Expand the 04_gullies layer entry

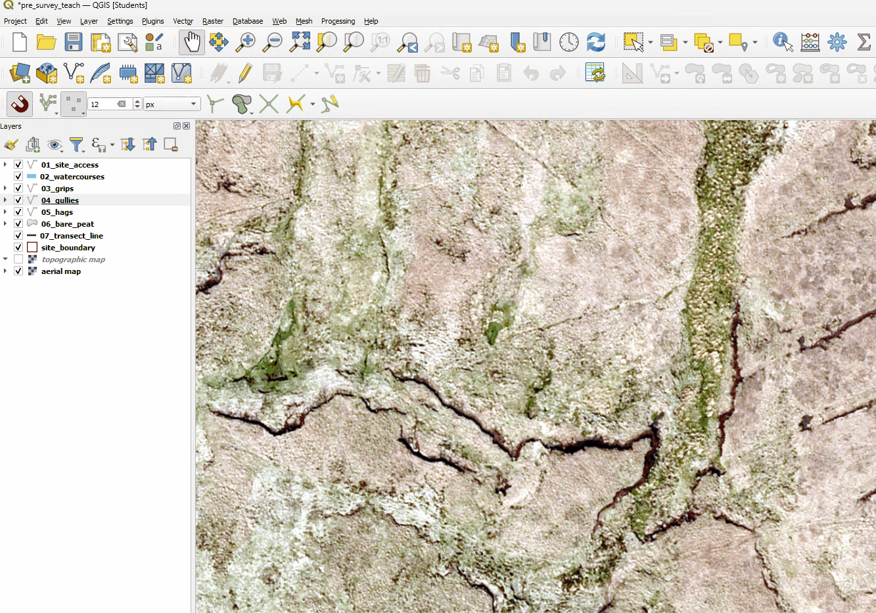pyautogui.click(x=5, y=200)
